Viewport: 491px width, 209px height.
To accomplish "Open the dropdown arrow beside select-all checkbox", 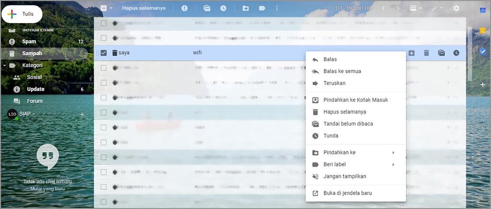I will point(111,8).
